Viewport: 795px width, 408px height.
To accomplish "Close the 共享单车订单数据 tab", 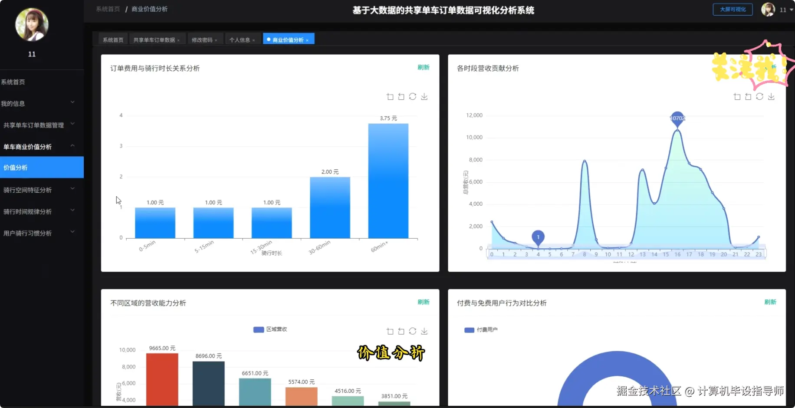I will click(178, 40).
